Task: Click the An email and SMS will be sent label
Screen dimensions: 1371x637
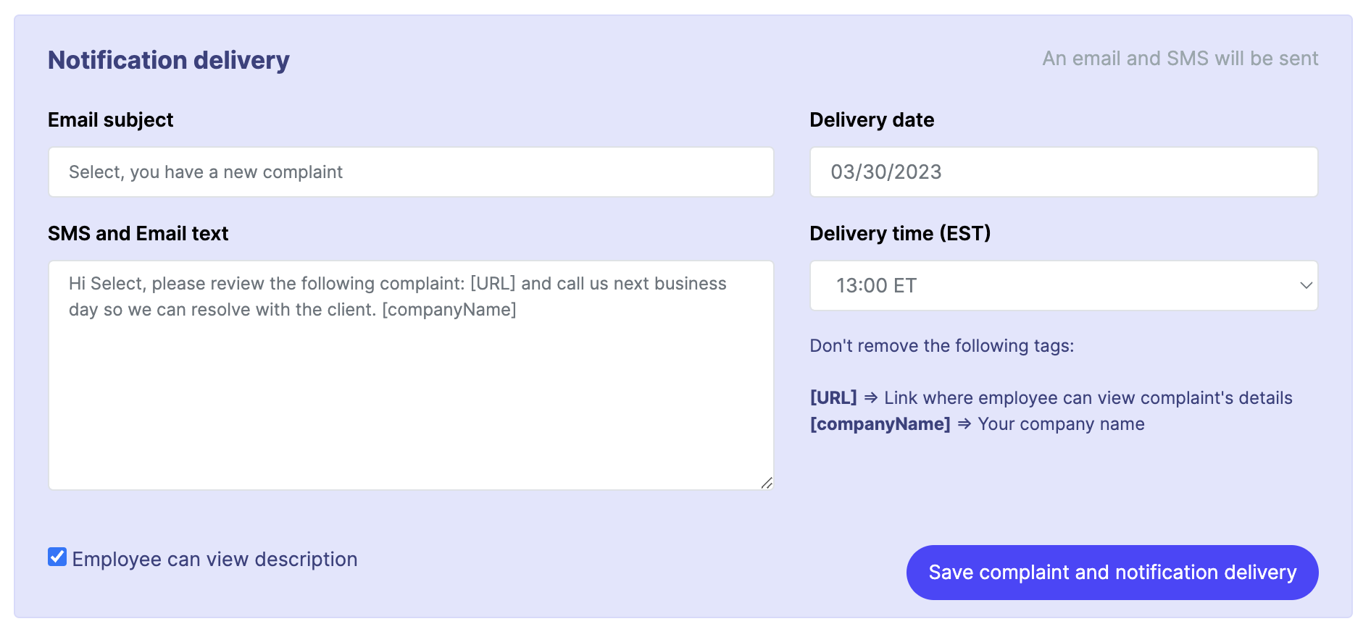Action: (x=1180, y=58)
